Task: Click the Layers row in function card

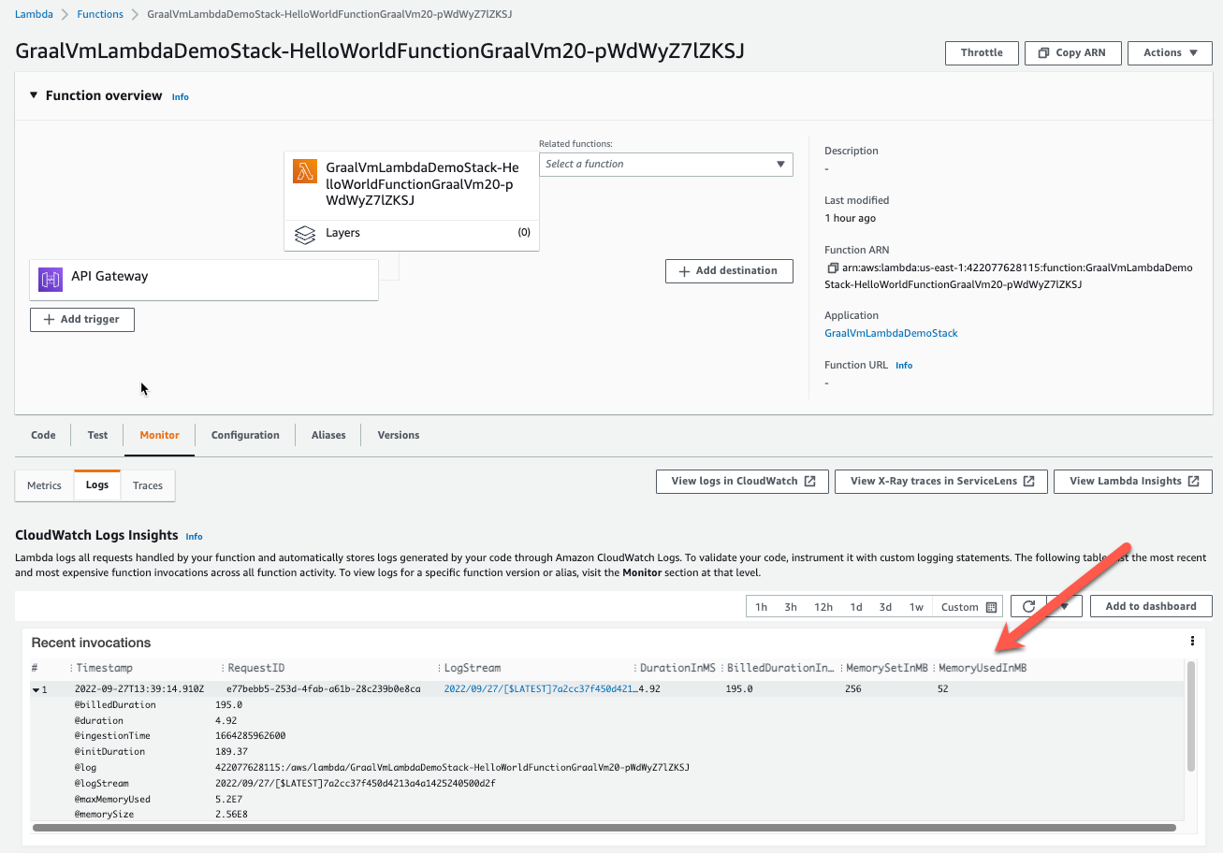Action: point(412,234)
